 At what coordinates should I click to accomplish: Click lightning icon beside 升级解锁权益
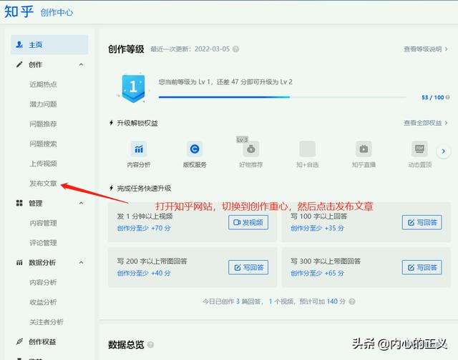(112, 123)
